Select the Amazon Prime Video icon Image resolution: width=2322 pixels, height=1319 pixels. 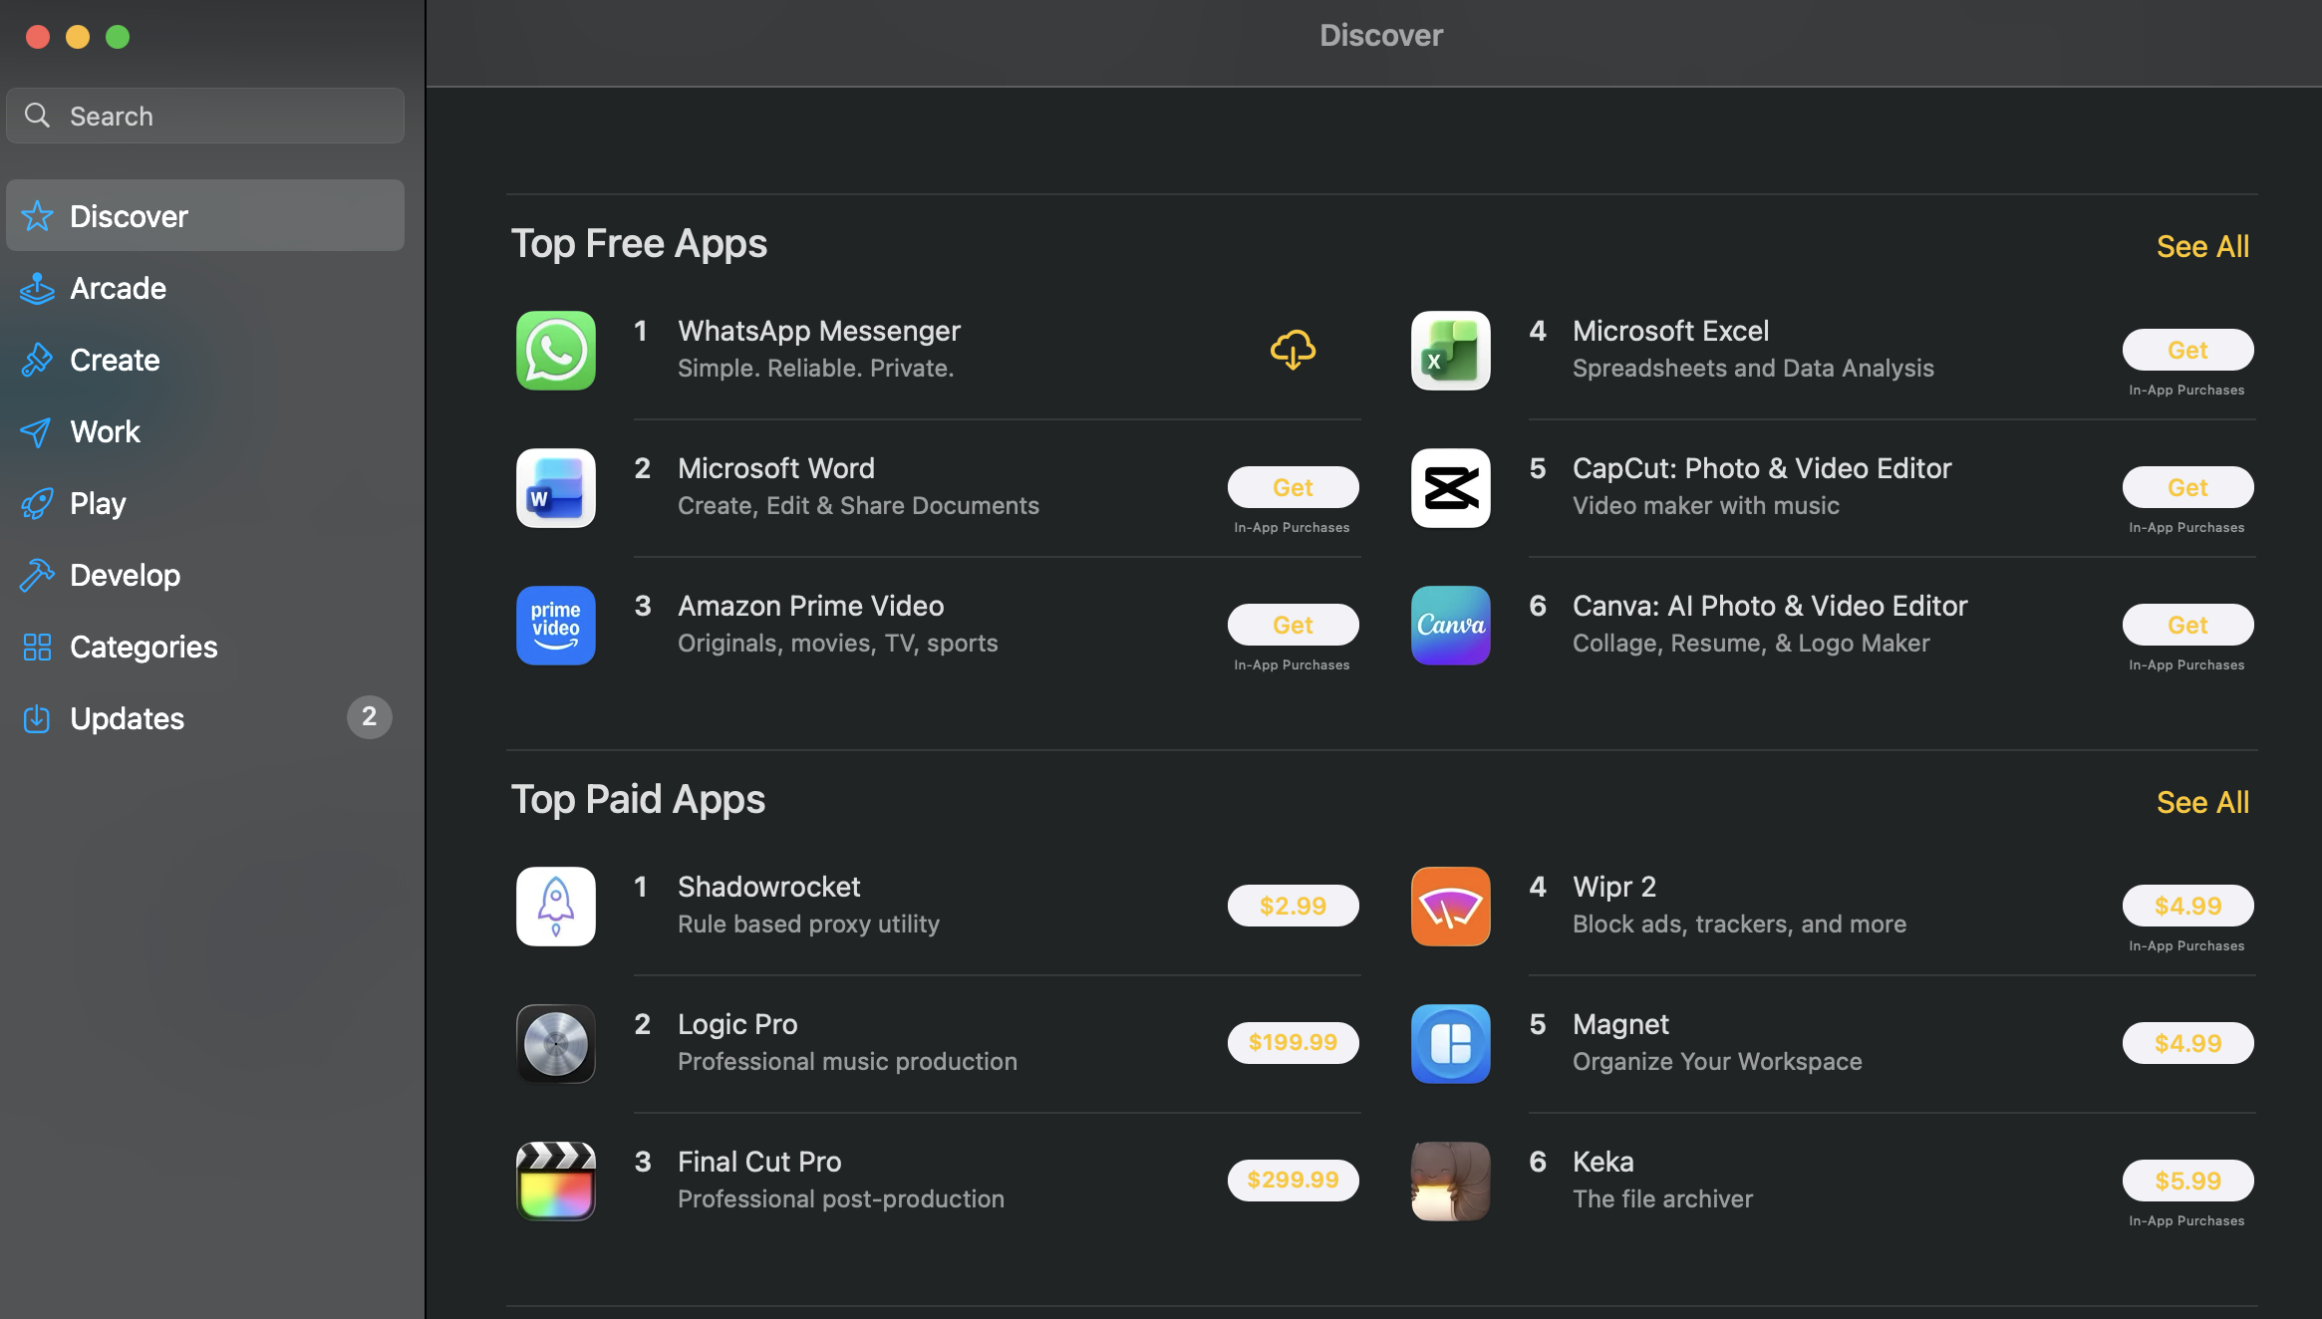pyautogui.click(x=555, y=625)
